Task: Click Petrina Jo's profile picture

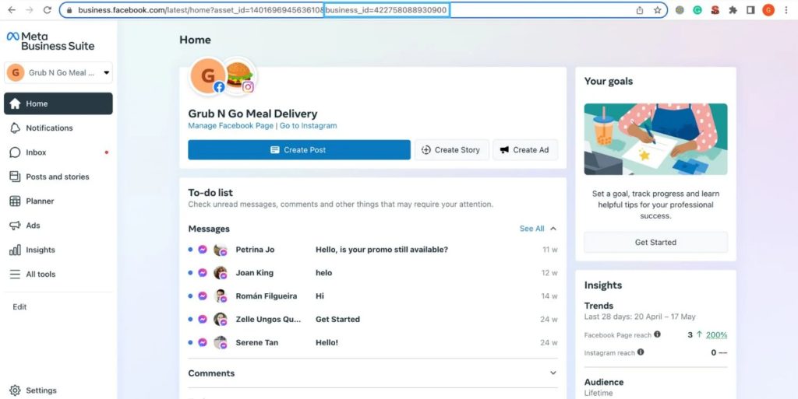Action: 221,250
